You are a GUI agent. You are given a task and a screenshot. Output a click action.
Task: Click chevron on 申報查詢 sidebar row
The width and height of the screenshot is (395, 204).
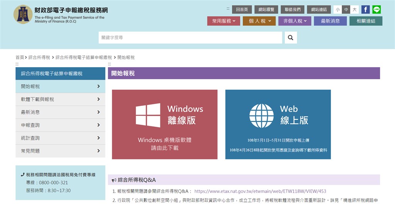[98, 125]
